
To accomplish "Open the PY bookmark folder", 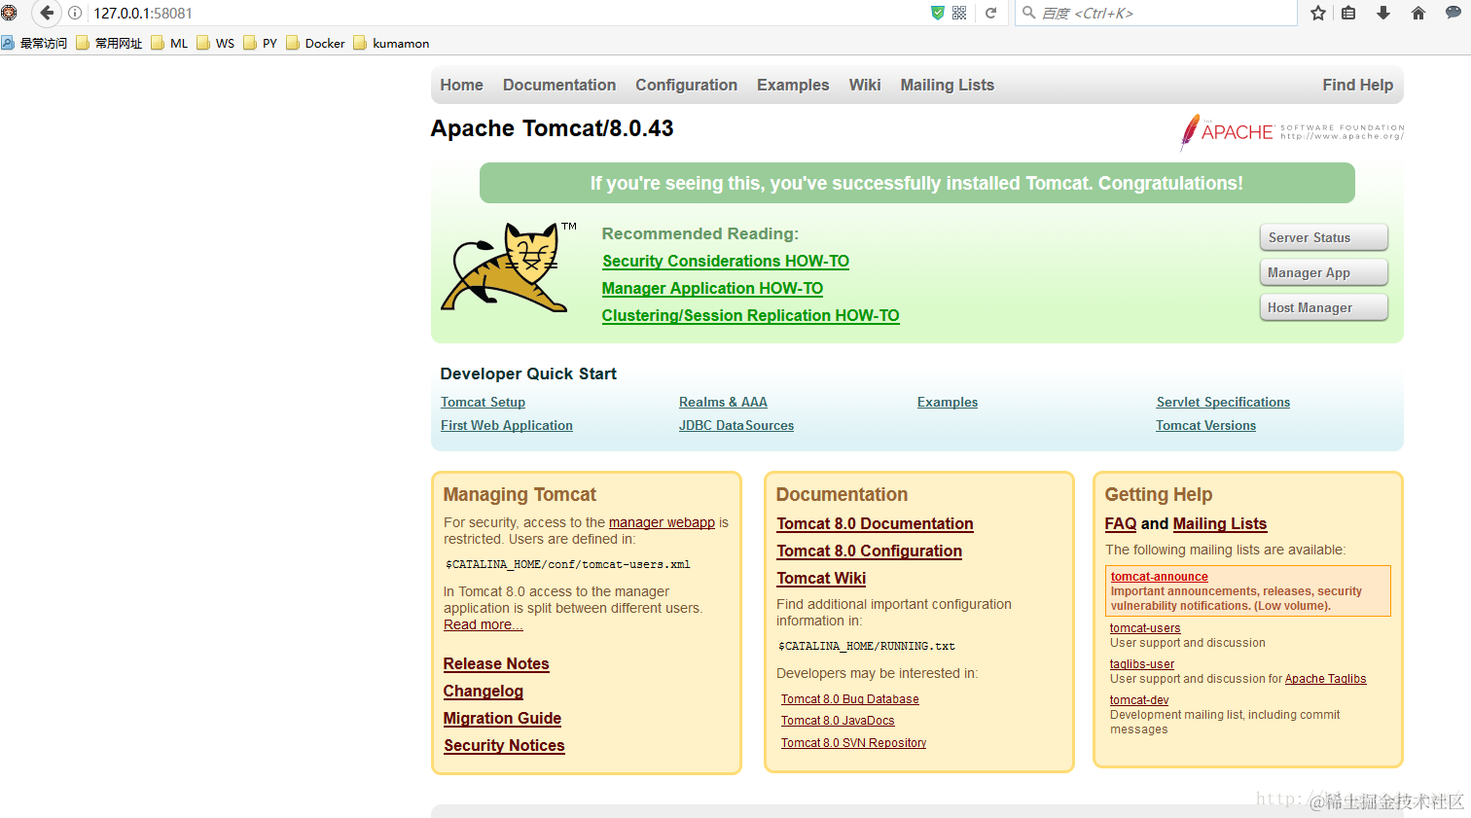I will pyautogui.click(x=261, y=43).
